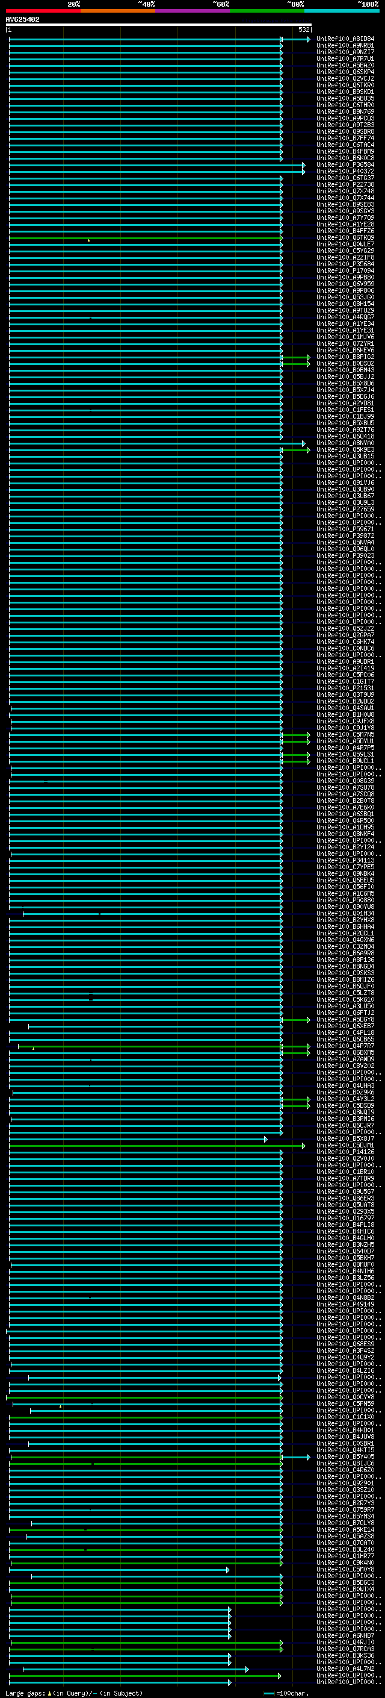Select the UniRef100_B2YI24 label
The image size is (385, 1698).
point(345,847)
